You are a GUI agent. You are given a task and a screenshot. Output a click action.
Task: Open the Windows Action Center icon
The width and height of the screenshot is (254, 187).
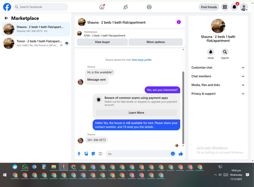tap(247, 175)
